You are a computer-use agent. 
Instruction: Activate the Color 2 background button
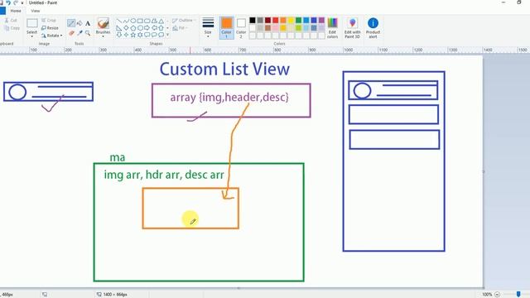click(241, 27)
